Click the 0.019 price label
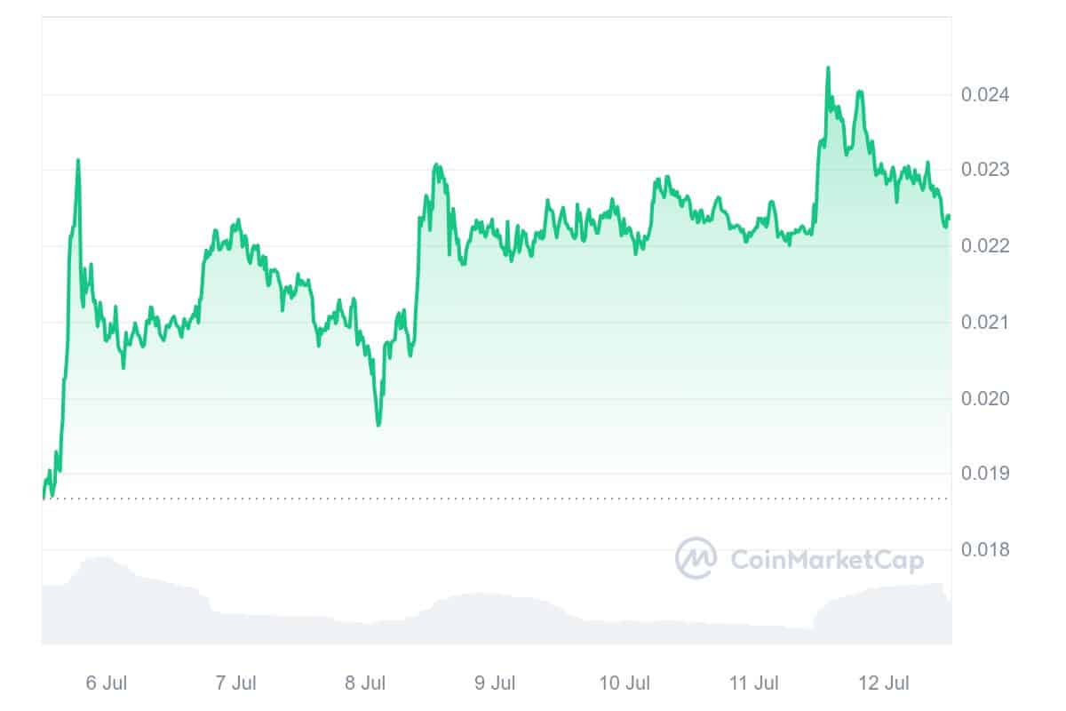 click(x=984, y=473)
